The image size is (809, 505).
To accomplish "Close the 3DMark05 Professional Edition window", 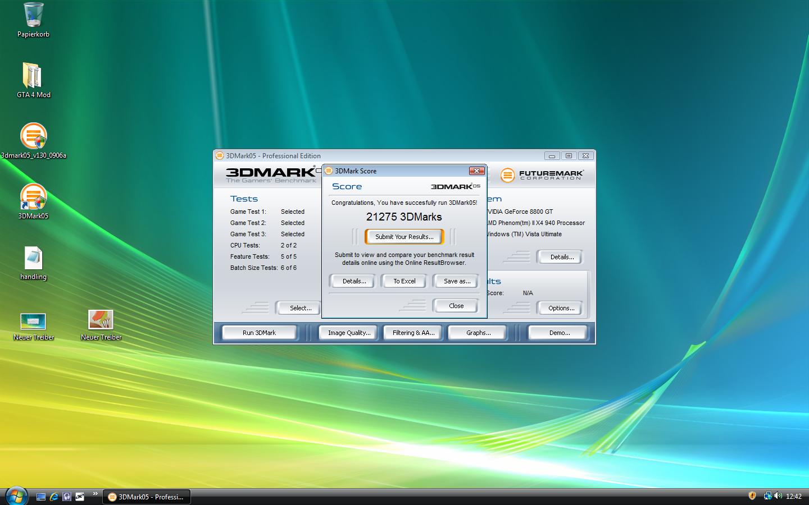I will click(585, 155).
